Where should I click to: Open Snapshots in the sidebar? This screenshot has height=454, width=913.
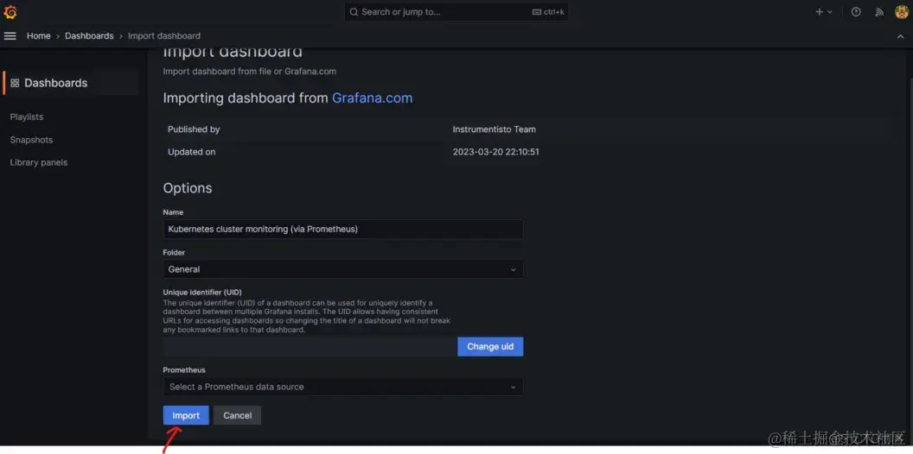point(31,140)
